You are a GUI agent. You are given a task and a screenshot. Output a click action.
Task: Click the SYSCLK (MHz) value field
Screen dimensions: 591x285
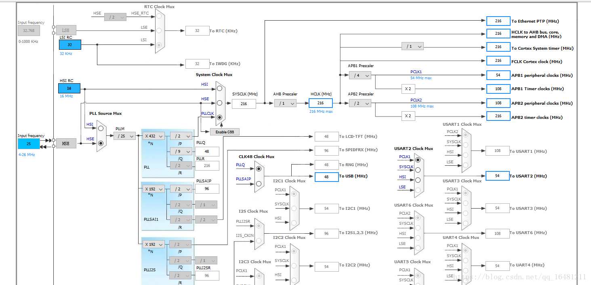244,104
